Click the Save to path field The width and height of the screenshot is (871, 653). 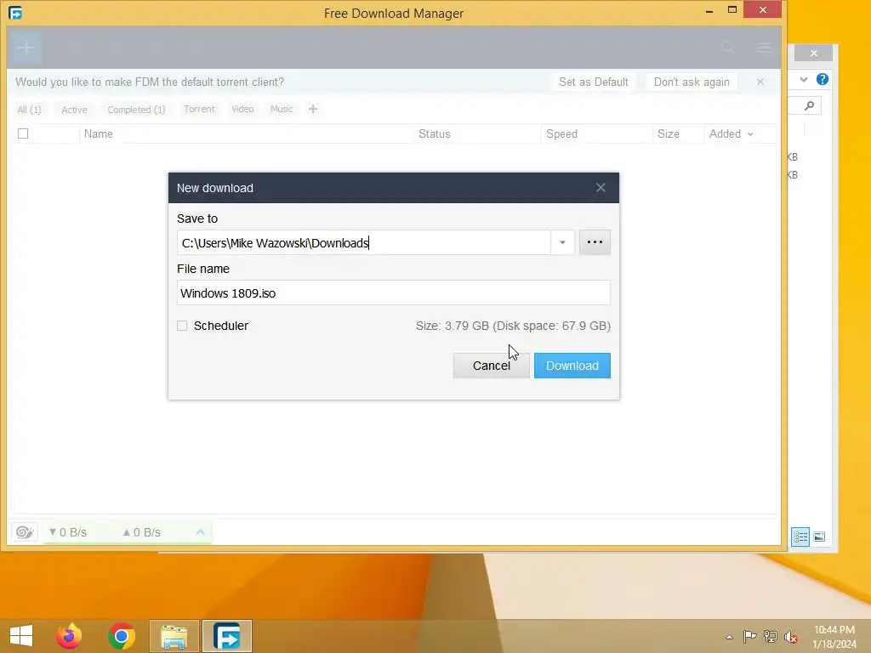(364, 242)
